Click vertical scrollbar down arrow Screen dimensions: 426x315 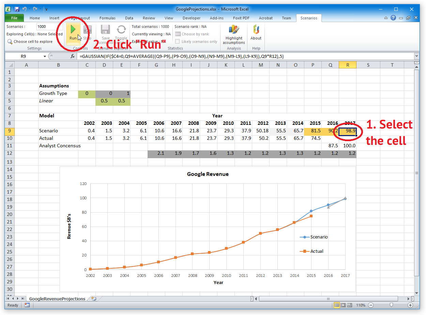point(416,293)
